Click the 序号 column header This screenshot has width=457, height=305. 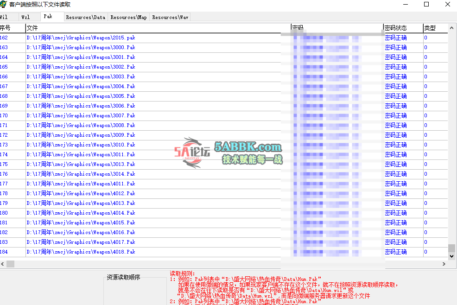(x=13, y=28)
